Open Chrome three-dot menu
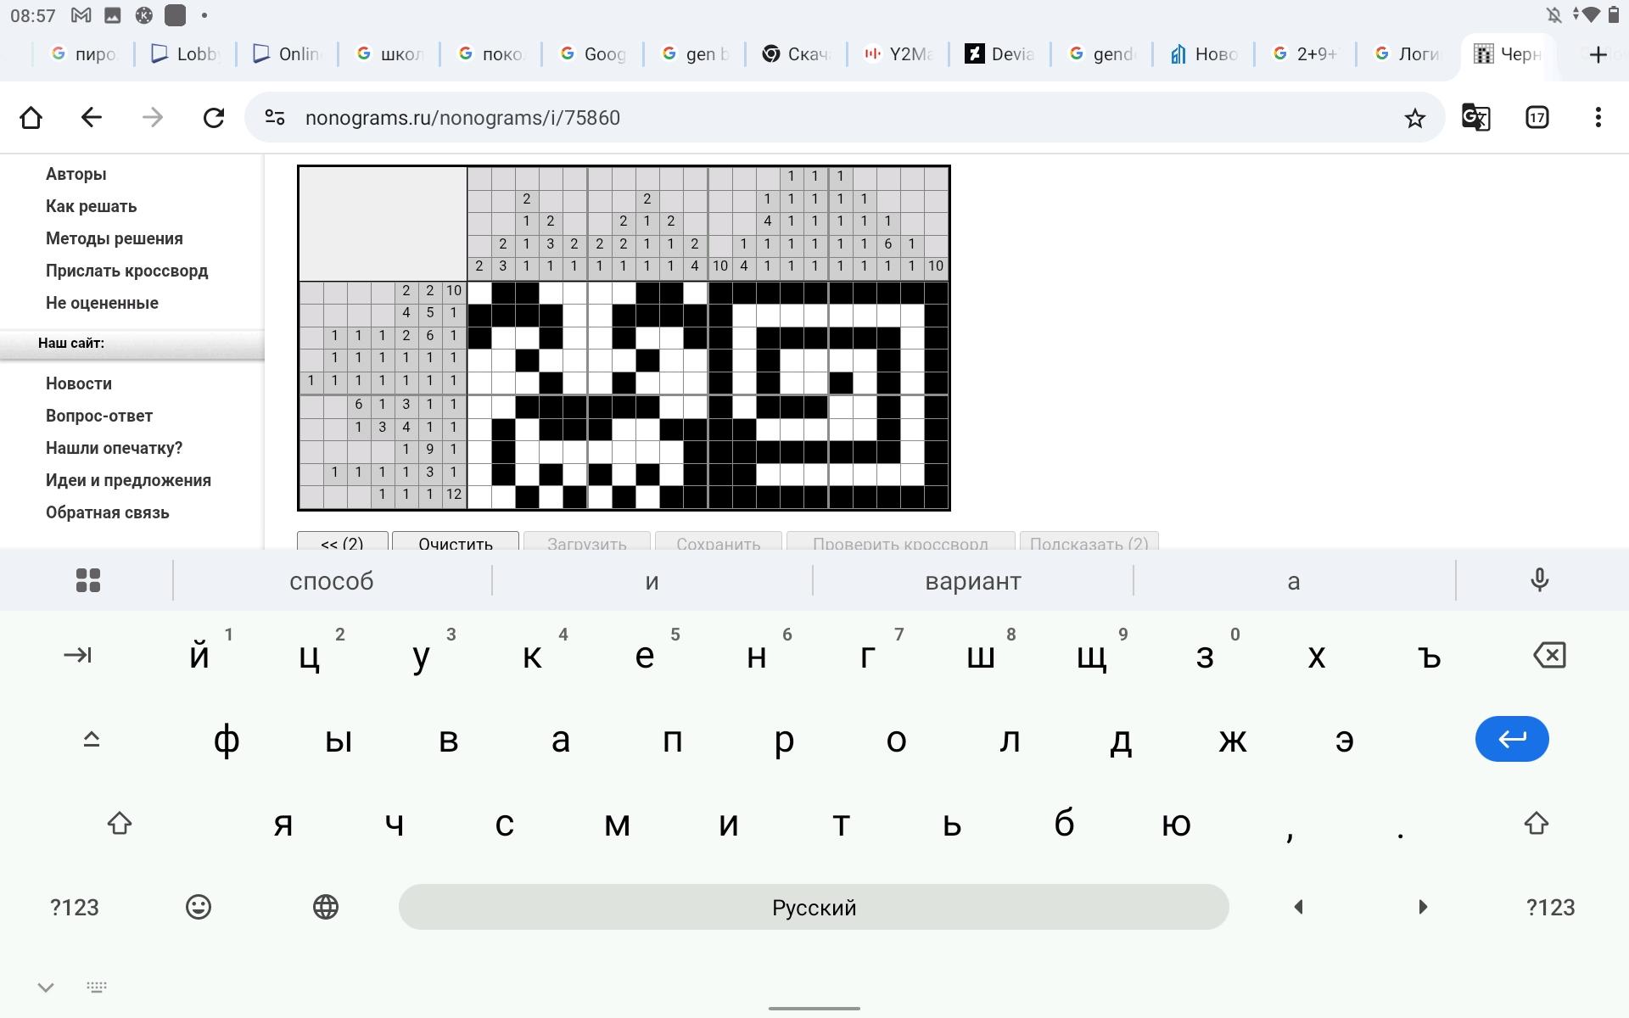This screenshot has height=1018, width=1629. 1598,118
